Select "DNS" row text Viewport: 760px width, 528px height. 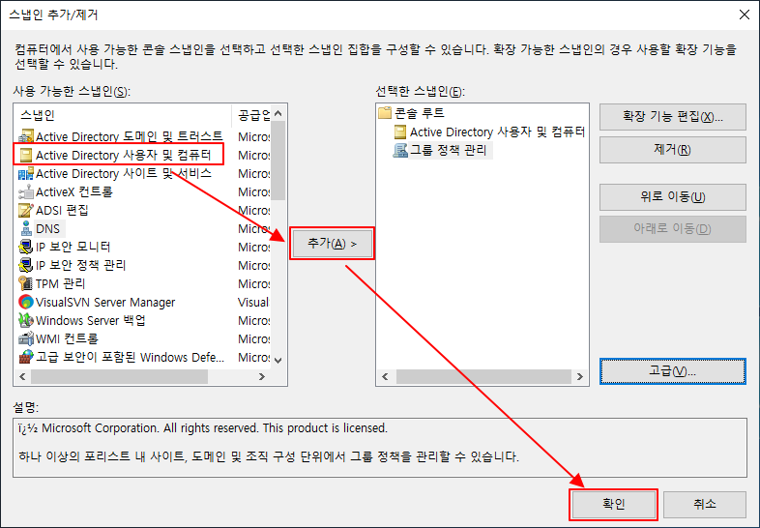click(48, 229)
